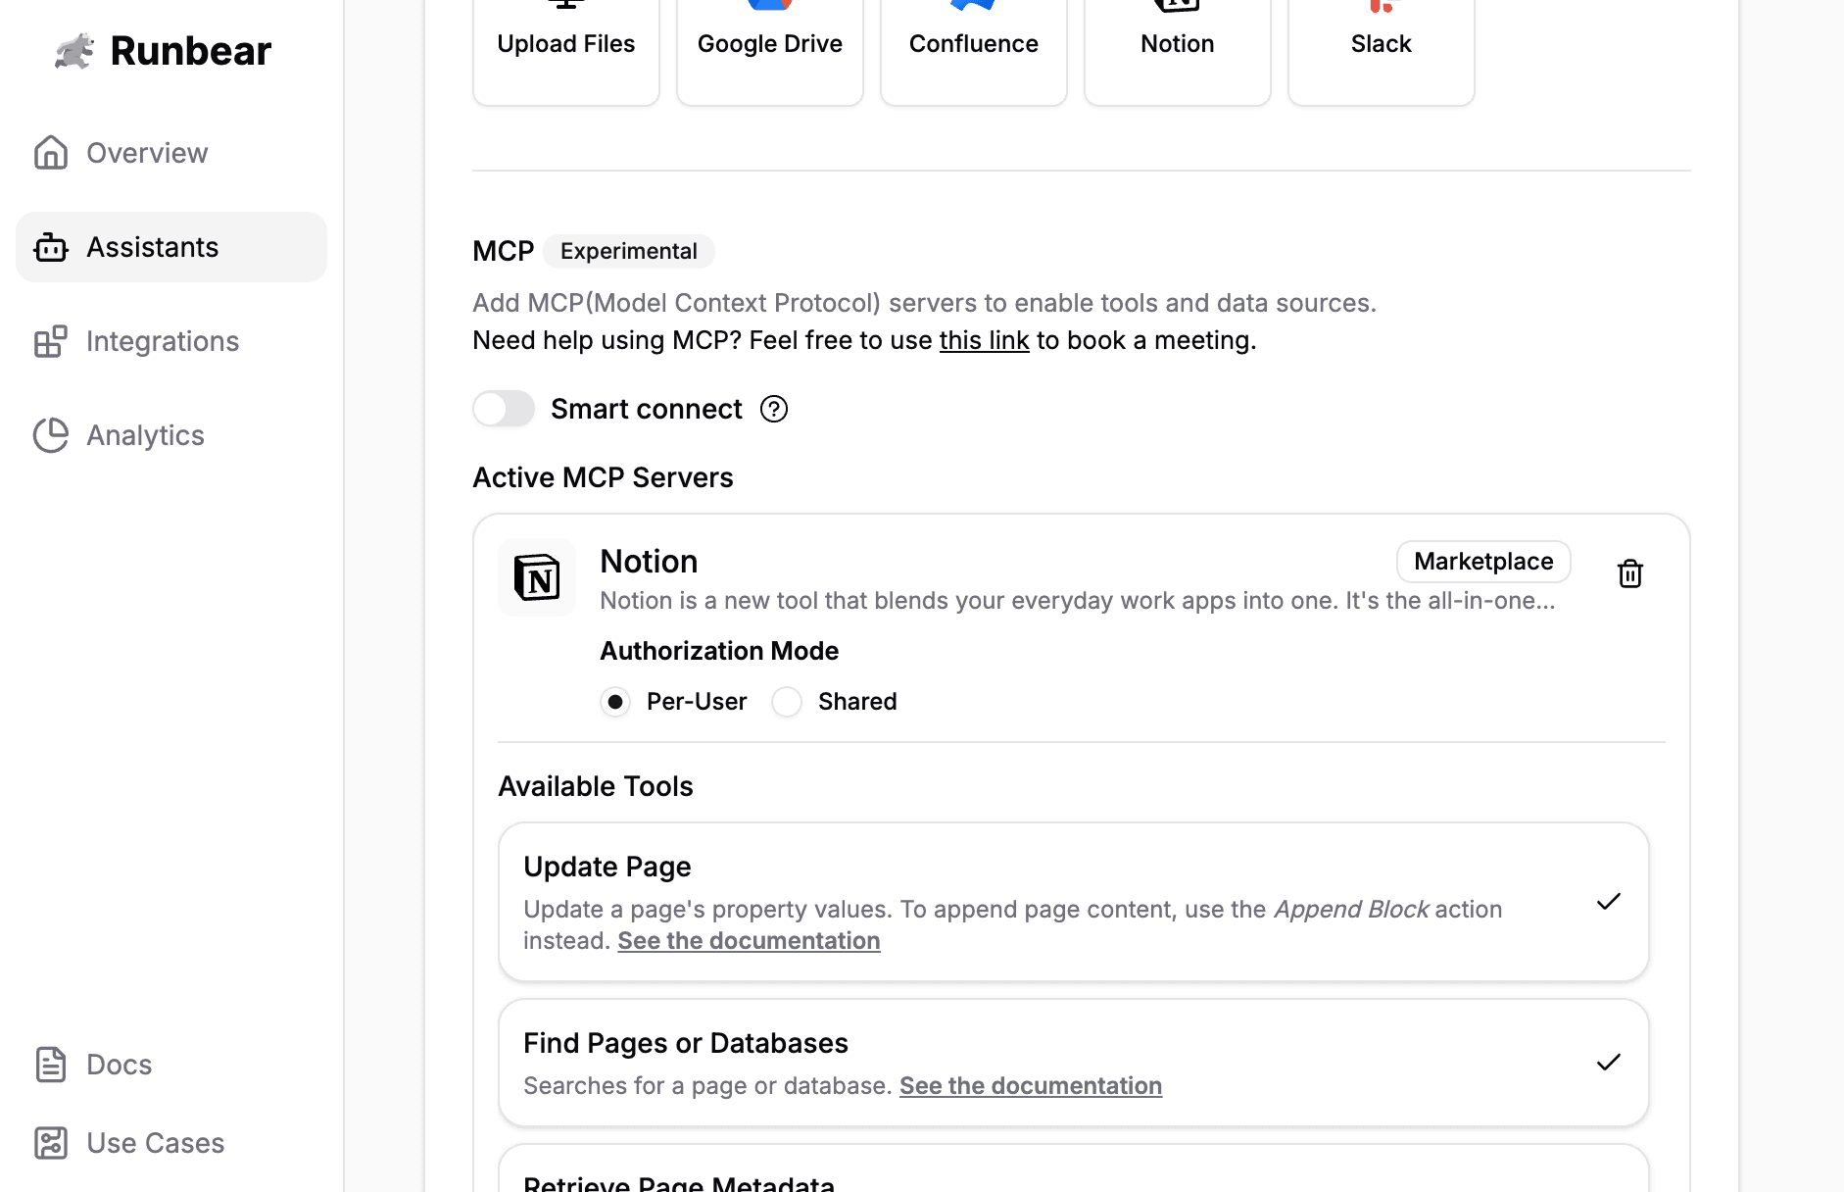Uncheck the Update Page tool
The height and width of the screenshot is (1192, 1844).
(x=1608, y=902)
